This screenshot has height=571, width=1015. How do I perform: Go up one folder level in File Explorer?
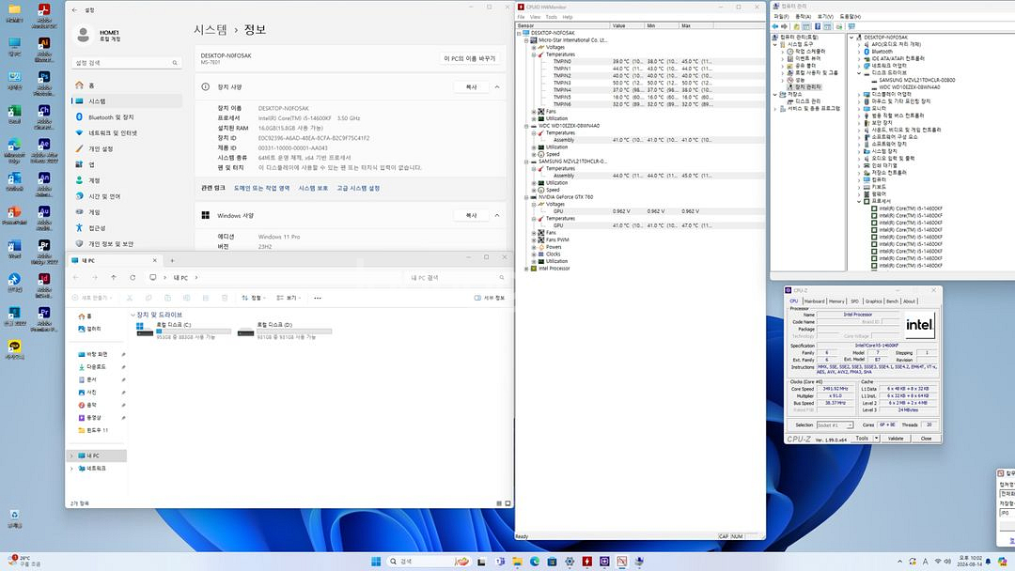click(x=114, y=277)
